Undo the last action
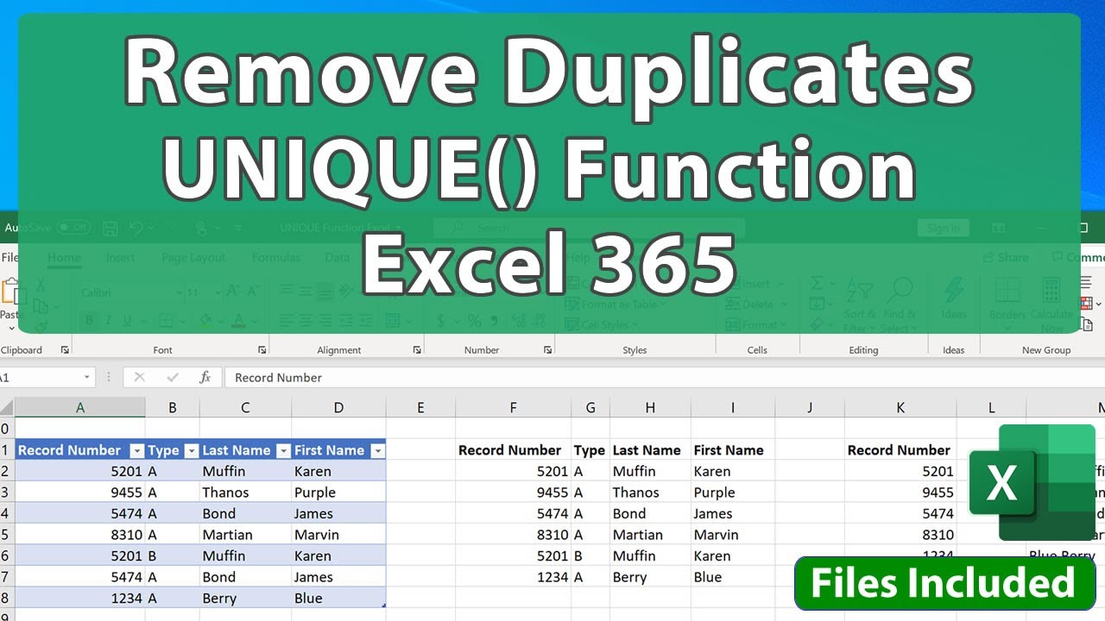The image size is (1105, 621). click(x=136, y=228)
